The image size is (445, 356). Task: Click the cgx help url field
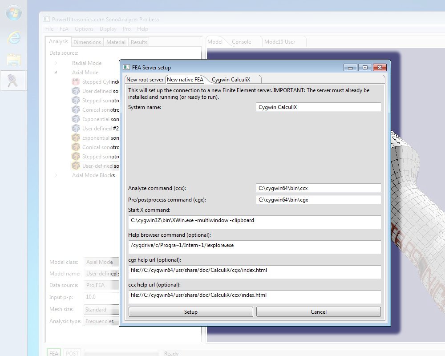(x=255, y=272)
